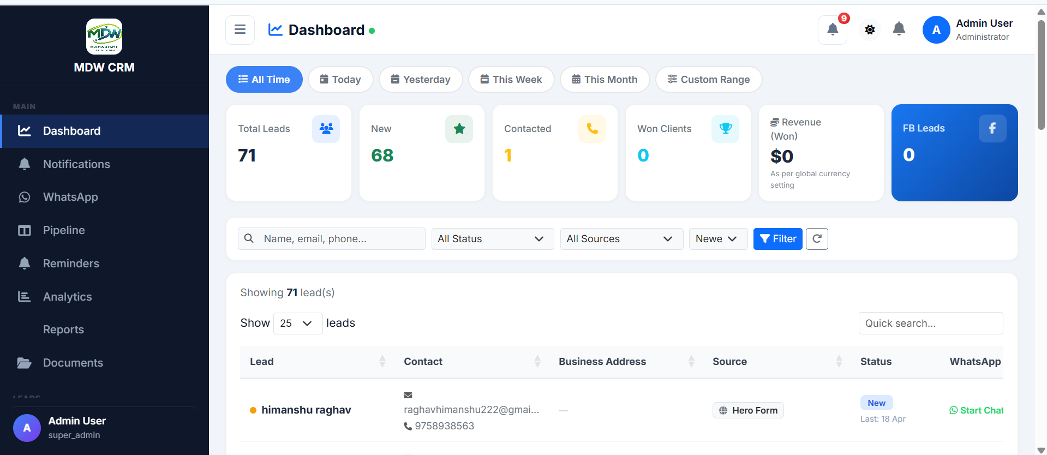
Task: Click the Dashboard chart icon in header
Action: (276, 30)
